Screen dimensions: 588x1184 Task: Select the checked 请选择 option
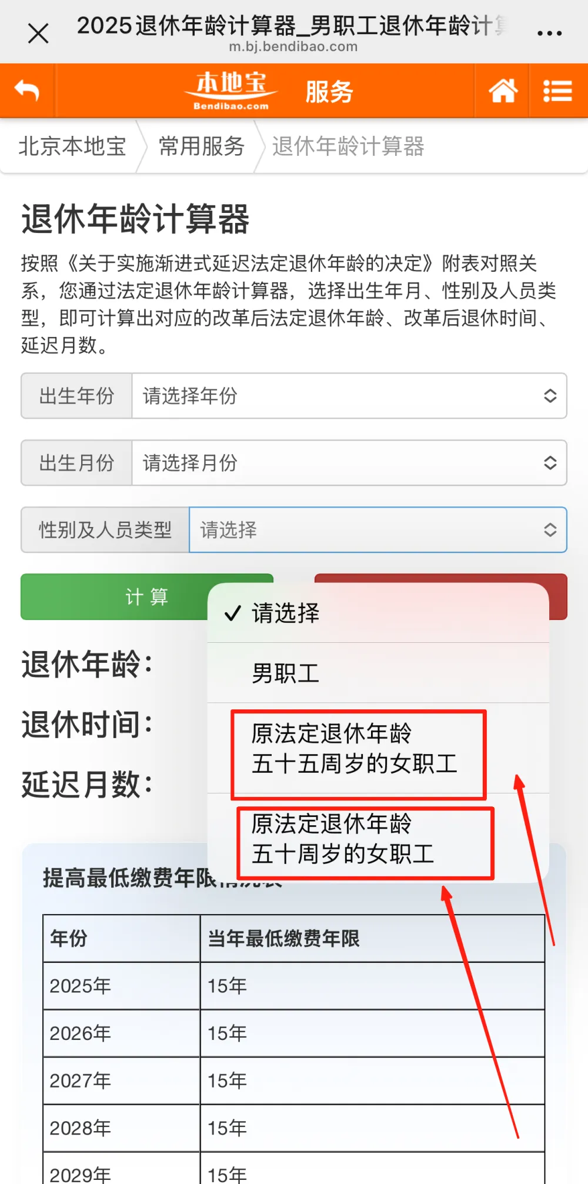(378, 613)
